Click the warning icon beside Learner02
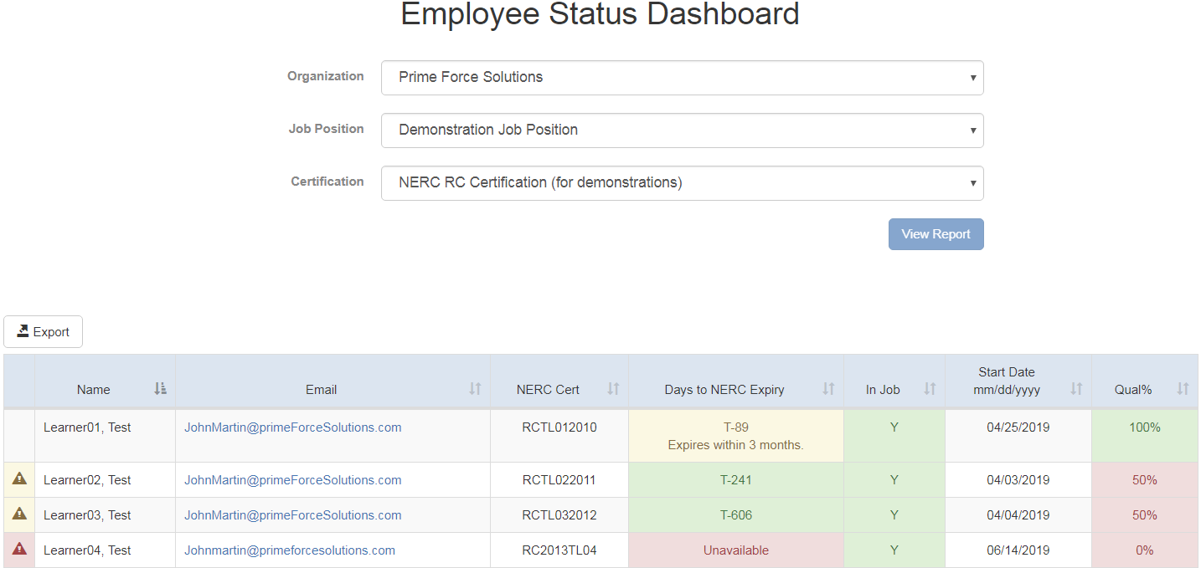Viewport: 1201px width, 568px height. tap(19, 479)
